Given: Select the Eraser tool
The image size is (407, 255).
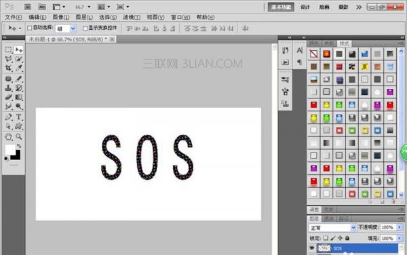Looking at the screenshot, I should (x=8, y=97).
